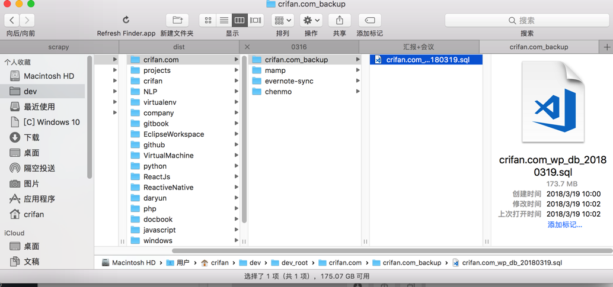Expand the evernote-sync folder arrow
The image size is (613, 287).
(x=357, y=81)
